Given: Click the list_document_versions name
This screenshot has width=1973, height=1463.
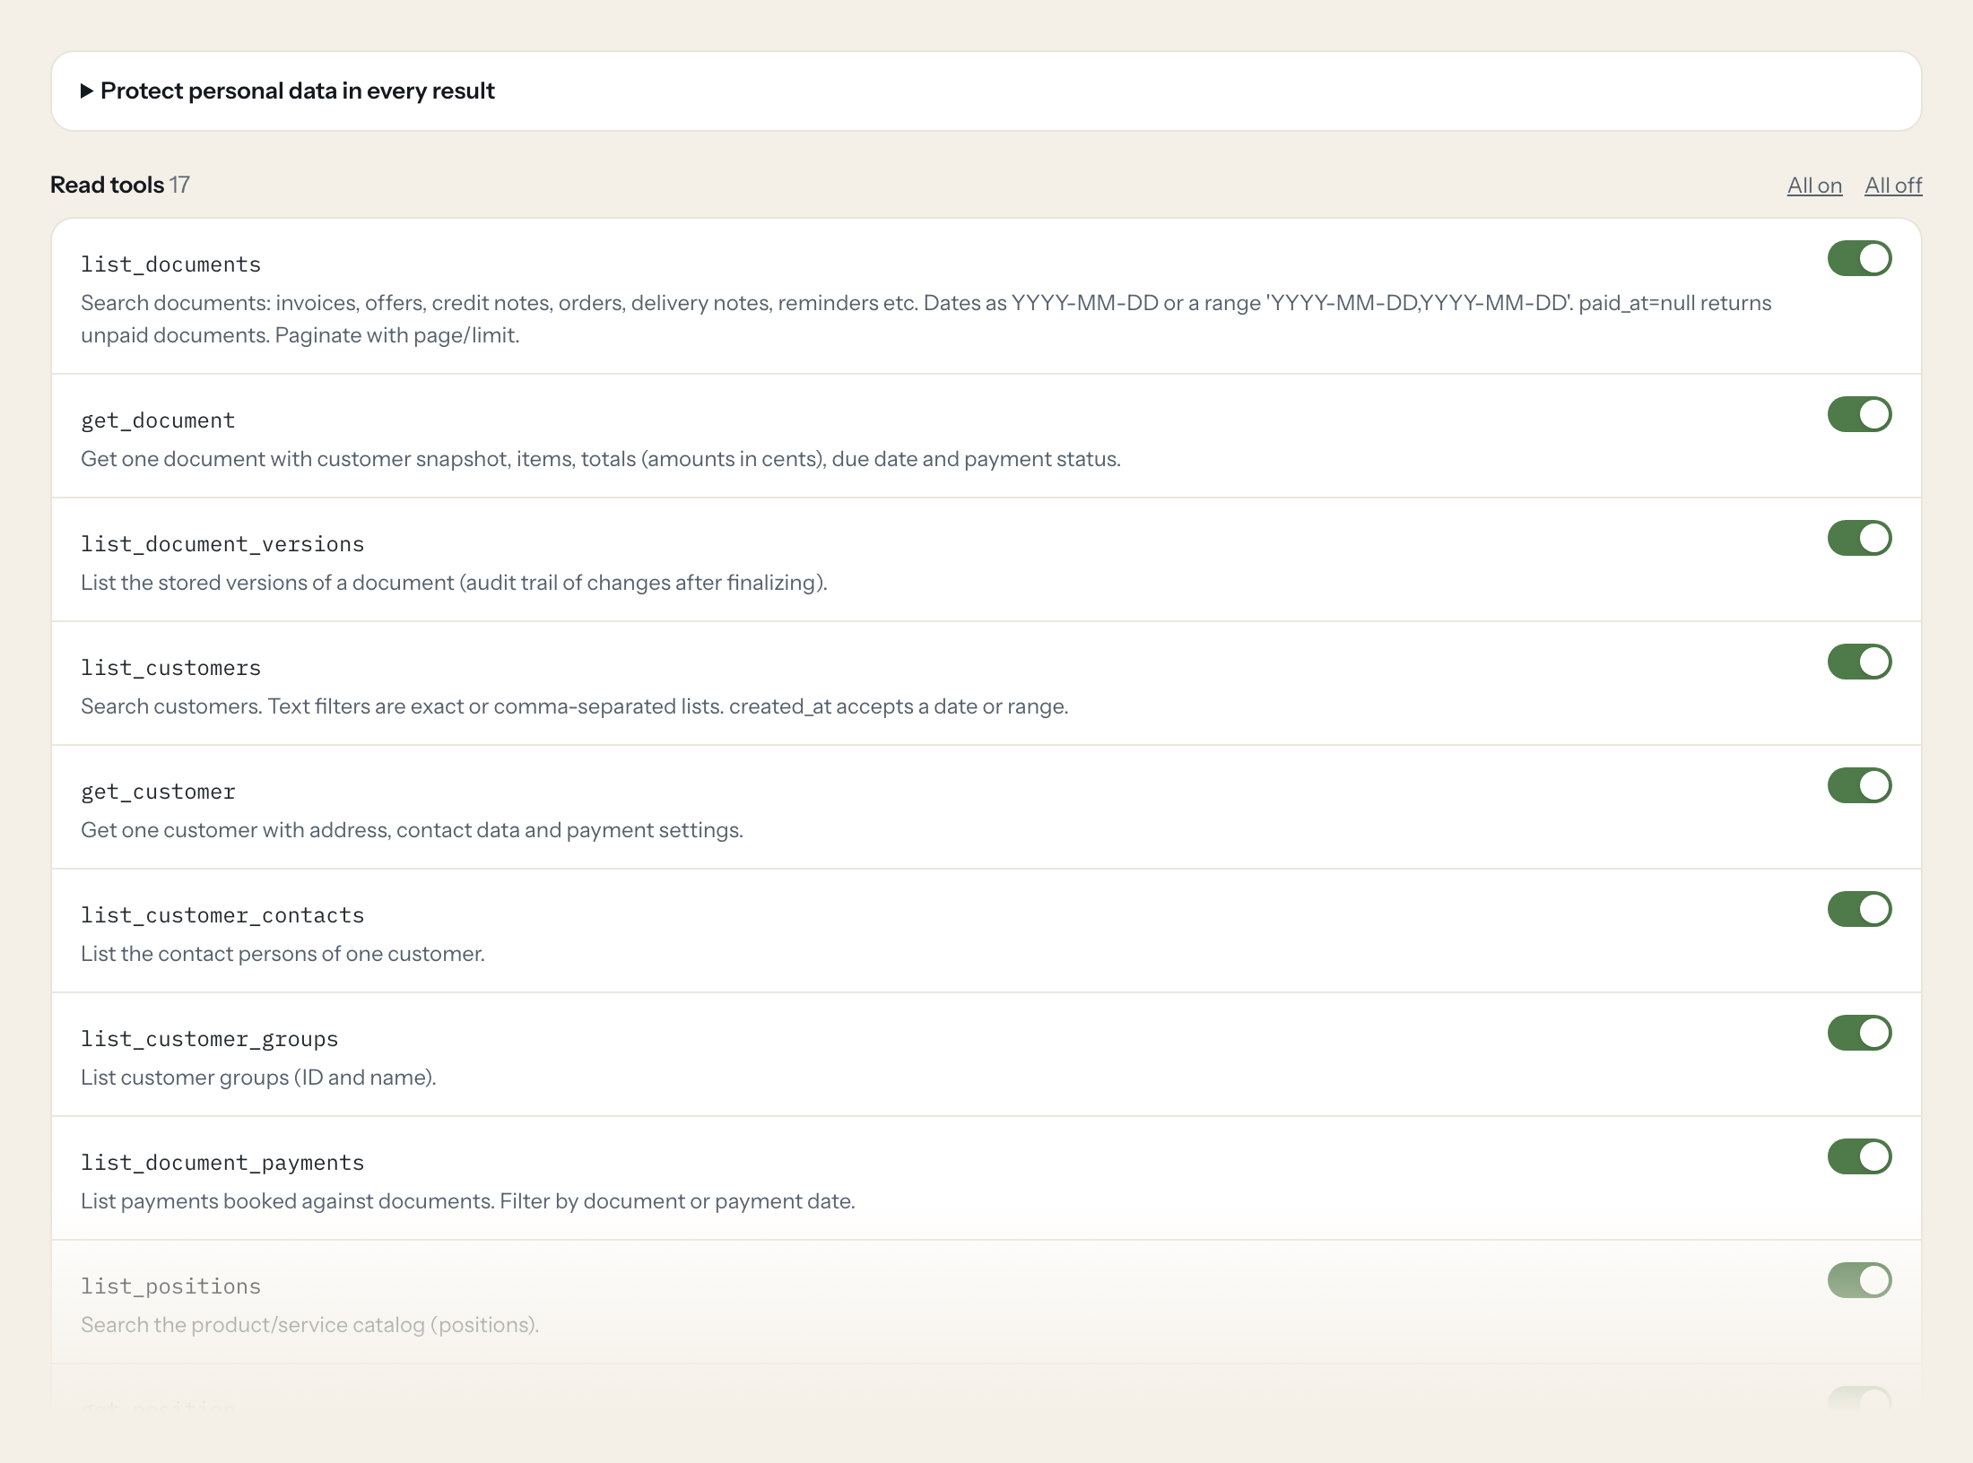Looking at the screenshot, I should (x=222, y=544).
